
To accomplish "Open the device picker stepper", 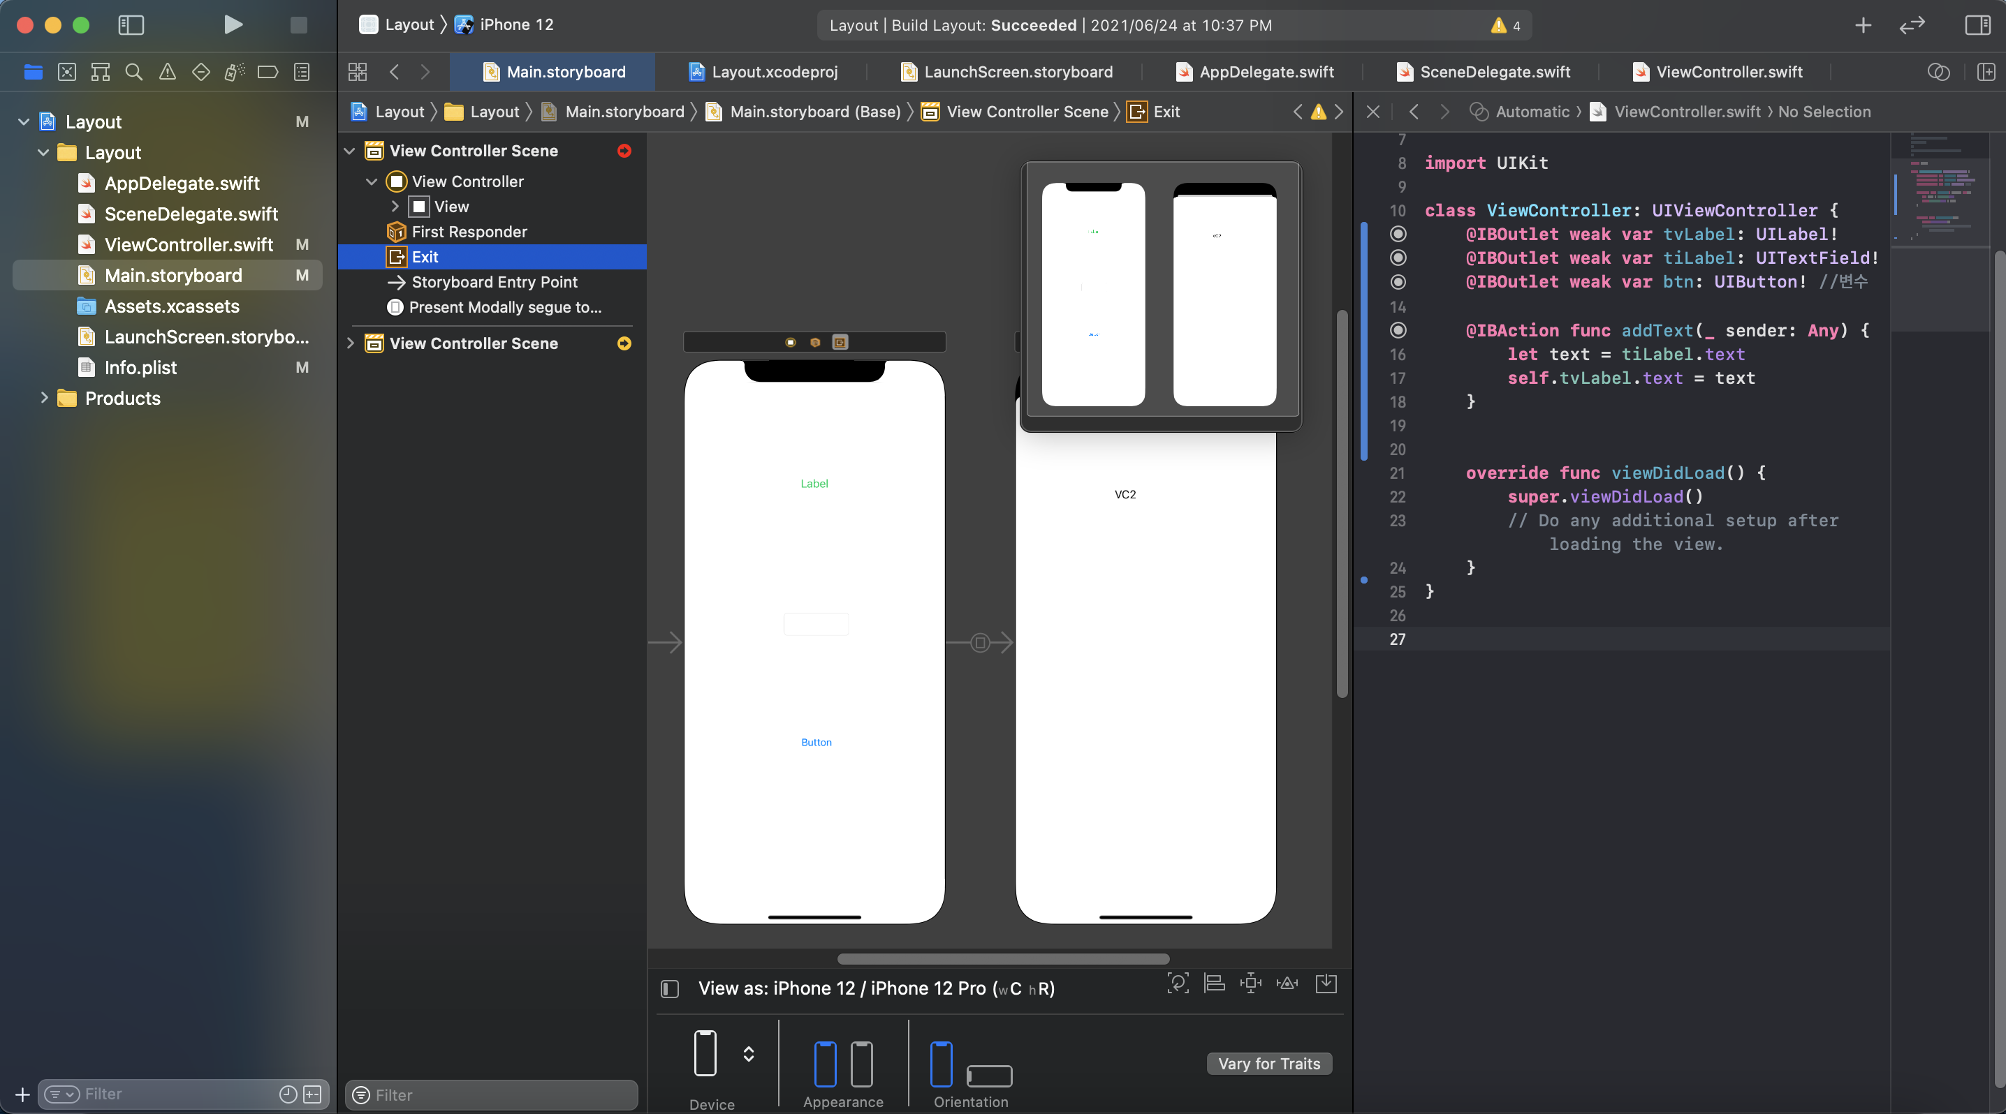I will click(748, 1054).
